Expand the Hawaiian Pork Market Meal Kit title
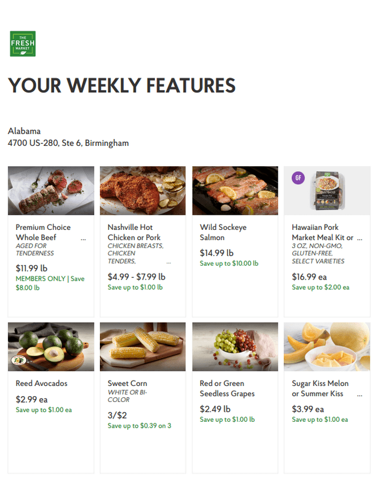The height and width of the screenshot is (487, 374). 359,237
